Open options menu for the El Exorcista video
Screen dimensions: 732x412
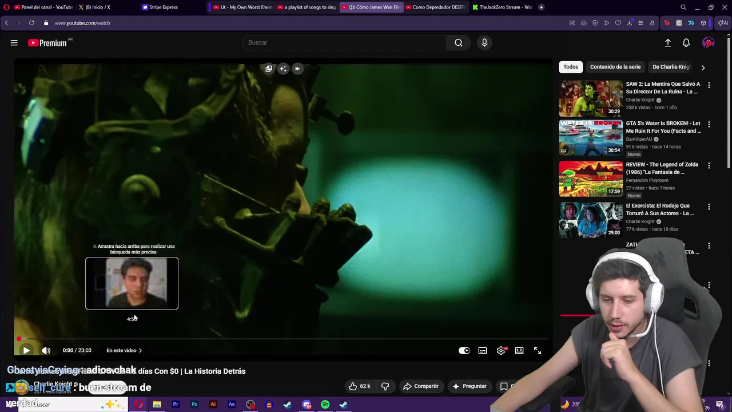[709, 207]
